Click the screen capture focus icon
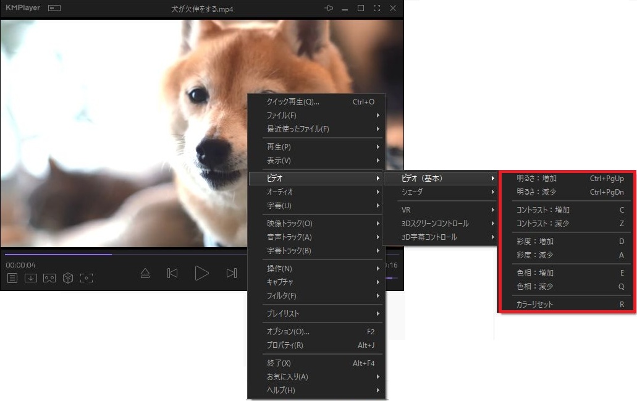 (x=86, y=278)
